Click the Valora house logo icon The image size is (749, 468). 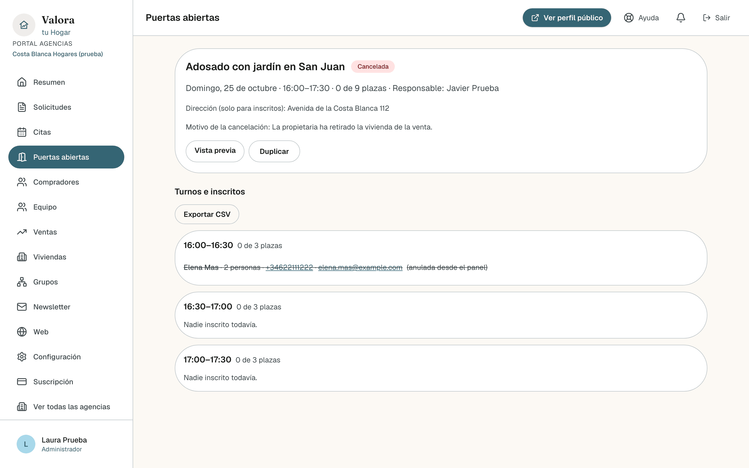pyautogui.click(x=24, y=25)
